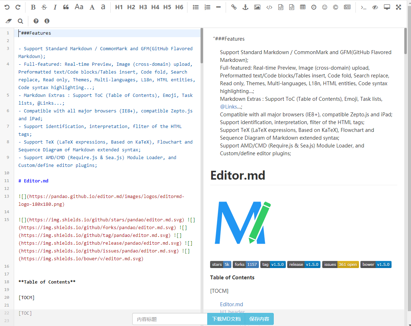Open the help dialog
411x326 pixels.
[x=36, y=21]
